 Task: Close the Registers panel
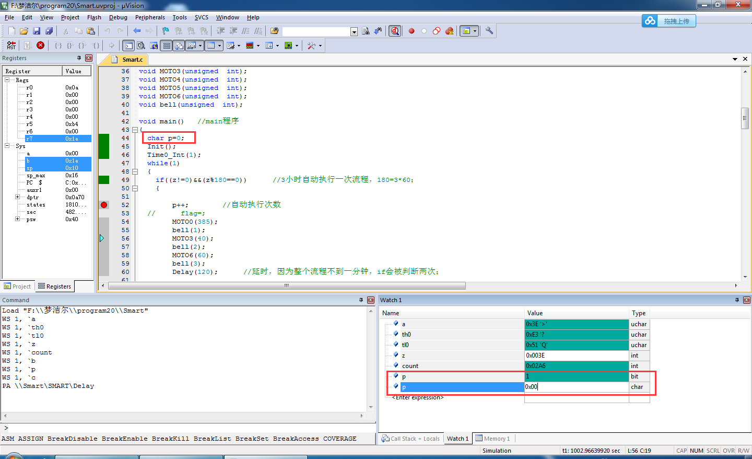click(89, 58)
